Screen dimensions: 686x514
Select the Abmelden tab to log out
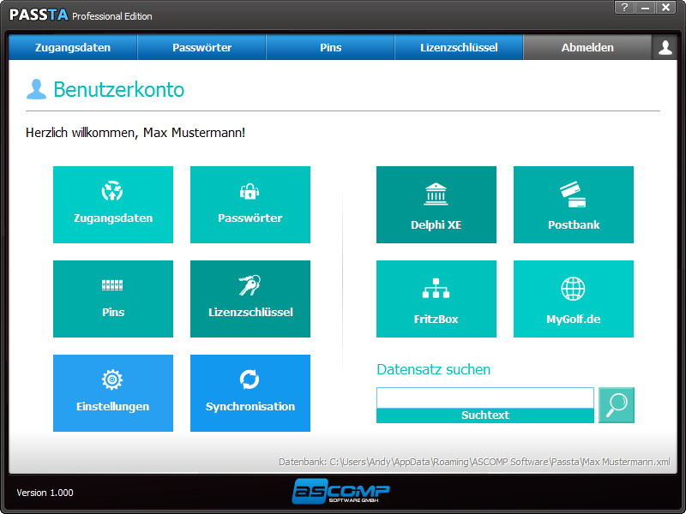coord(587,47)
